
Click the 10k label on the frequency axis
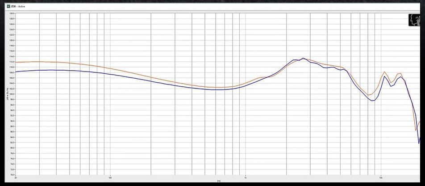click(x=380, y=177)
